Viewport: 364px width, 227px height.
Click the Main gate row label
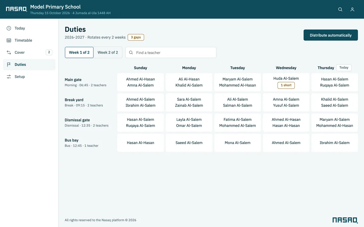point(73,80)
